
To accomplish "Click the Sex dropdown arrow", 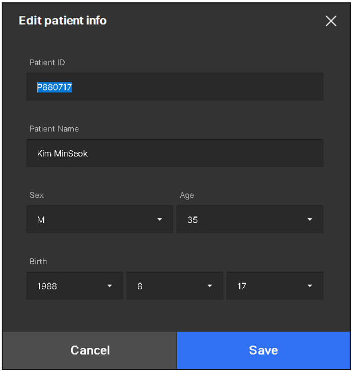I will [160, 220].
